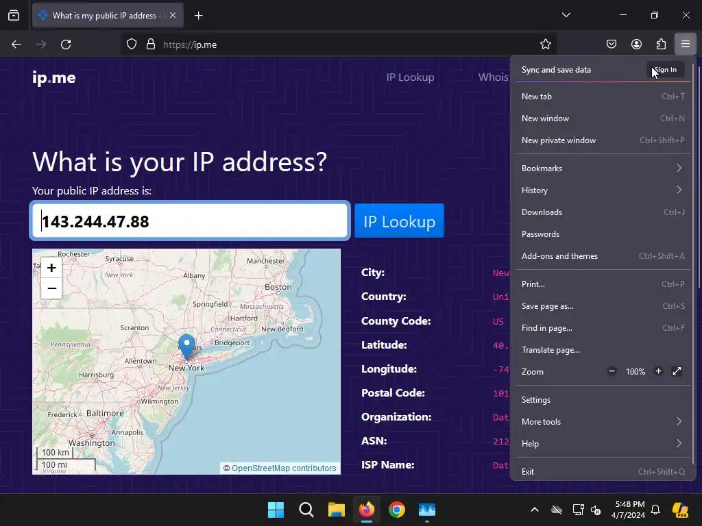
Task: Open blue monitor app in taskbar
Action: point(426,510)
